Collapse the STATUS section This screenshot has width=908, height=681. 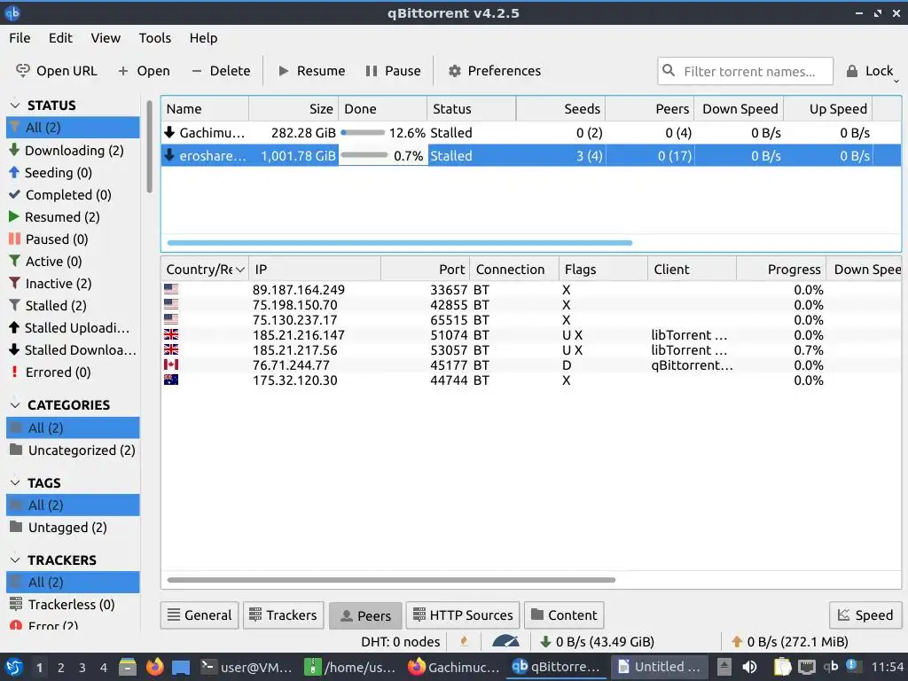coord(16,105)
